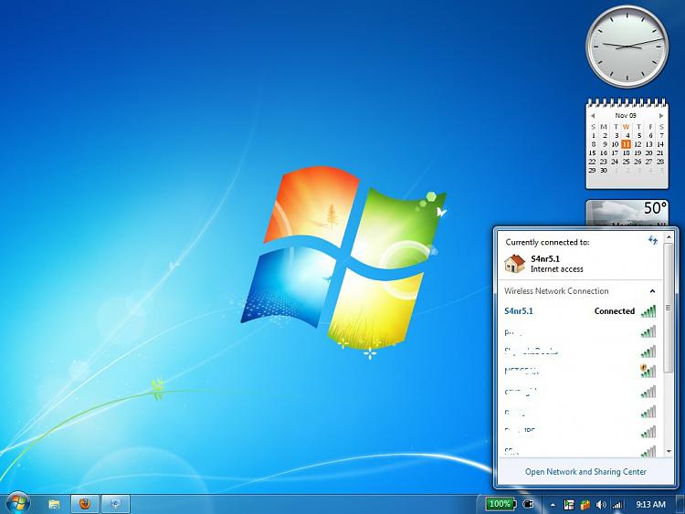Click the analog clock gadget
This screenshot has width=685, height=514.
pyautogui.click(x=627, y=46)
